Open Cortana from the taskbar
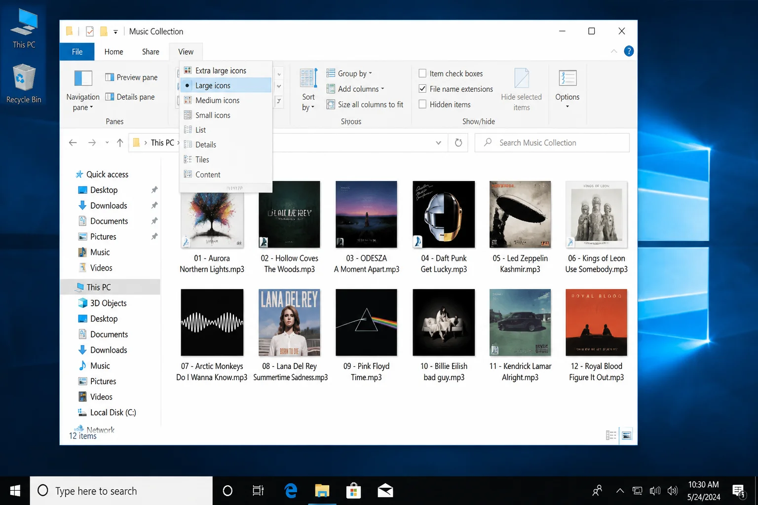The width and height of the screenshot is (758, 505). click(227, 491)
